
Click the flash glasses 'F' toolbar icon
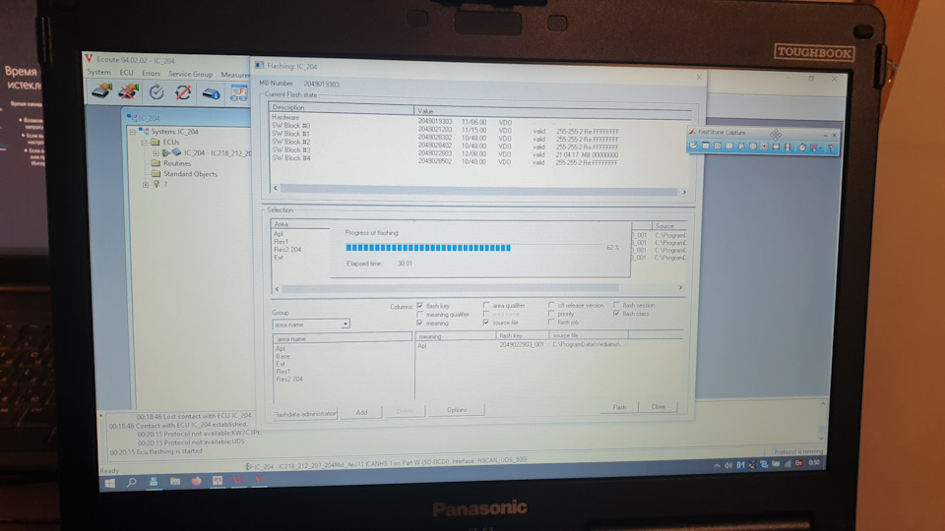pyautogui.click(x=238, y=93)
